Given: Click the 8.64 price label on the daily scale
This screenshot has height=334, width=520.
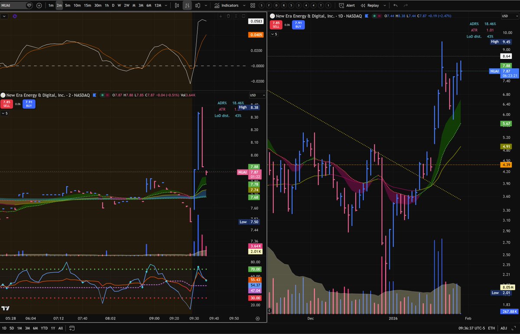Looking at the screenshot, I should [x=506, y=56].
